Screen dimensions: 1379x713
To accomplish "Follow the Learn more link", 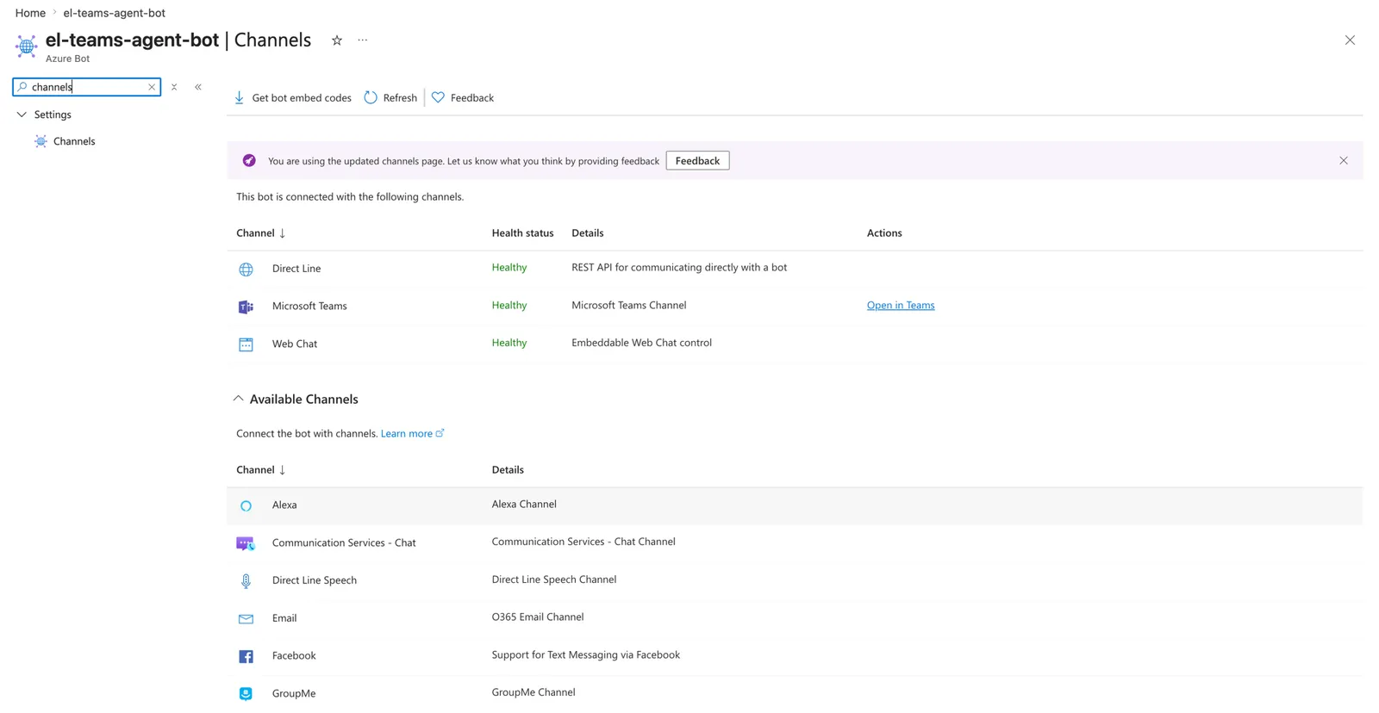I will (x=412, y=434).
